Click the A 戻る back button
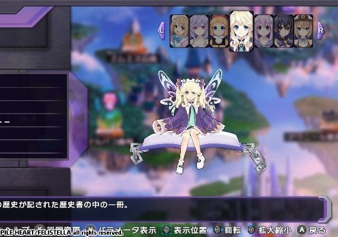Screen dimensions: 338x237 tap(311, 230)
